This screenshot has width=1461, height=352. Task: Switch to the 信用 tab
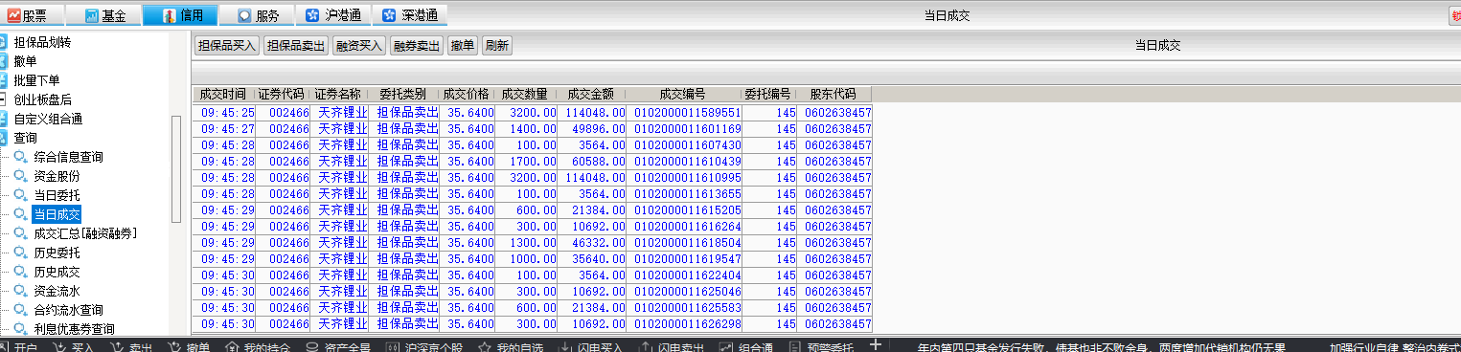coord(180,15)
